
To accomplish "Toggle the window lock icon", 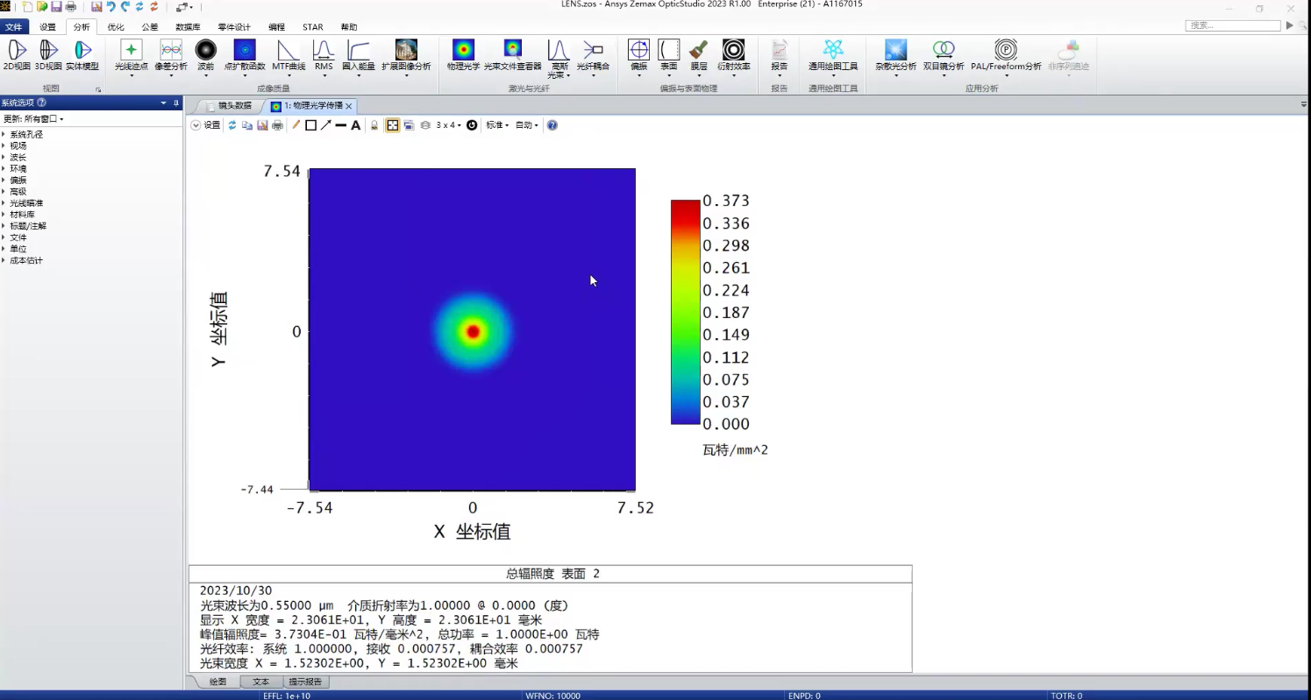I will pyautogui.click(x=374, y=125).
